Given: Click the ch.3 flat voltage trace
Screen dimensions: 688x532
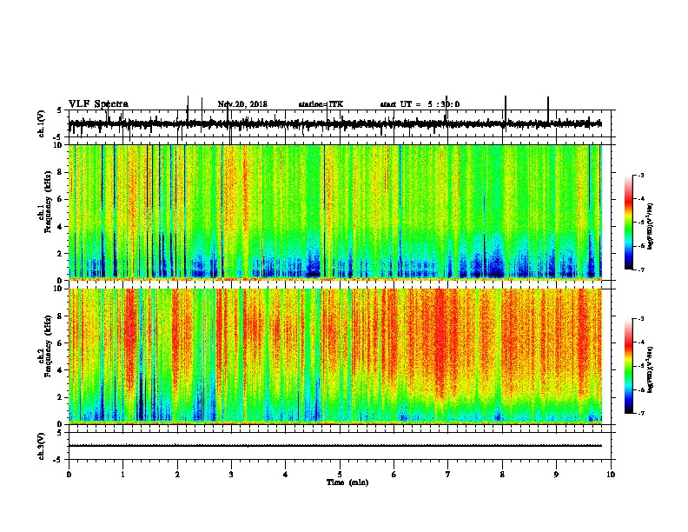Looking at the screenshot, I should tap(335, 446).
